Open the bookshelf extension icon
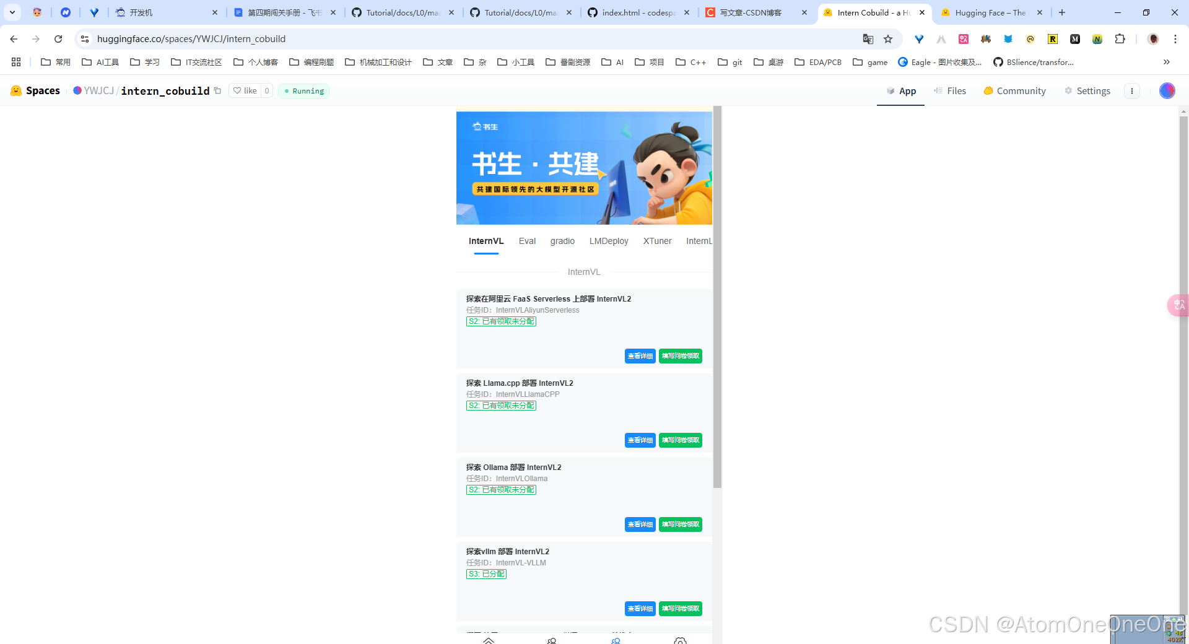This screenshot has width=1189, height=644. [x=986, y=39]
